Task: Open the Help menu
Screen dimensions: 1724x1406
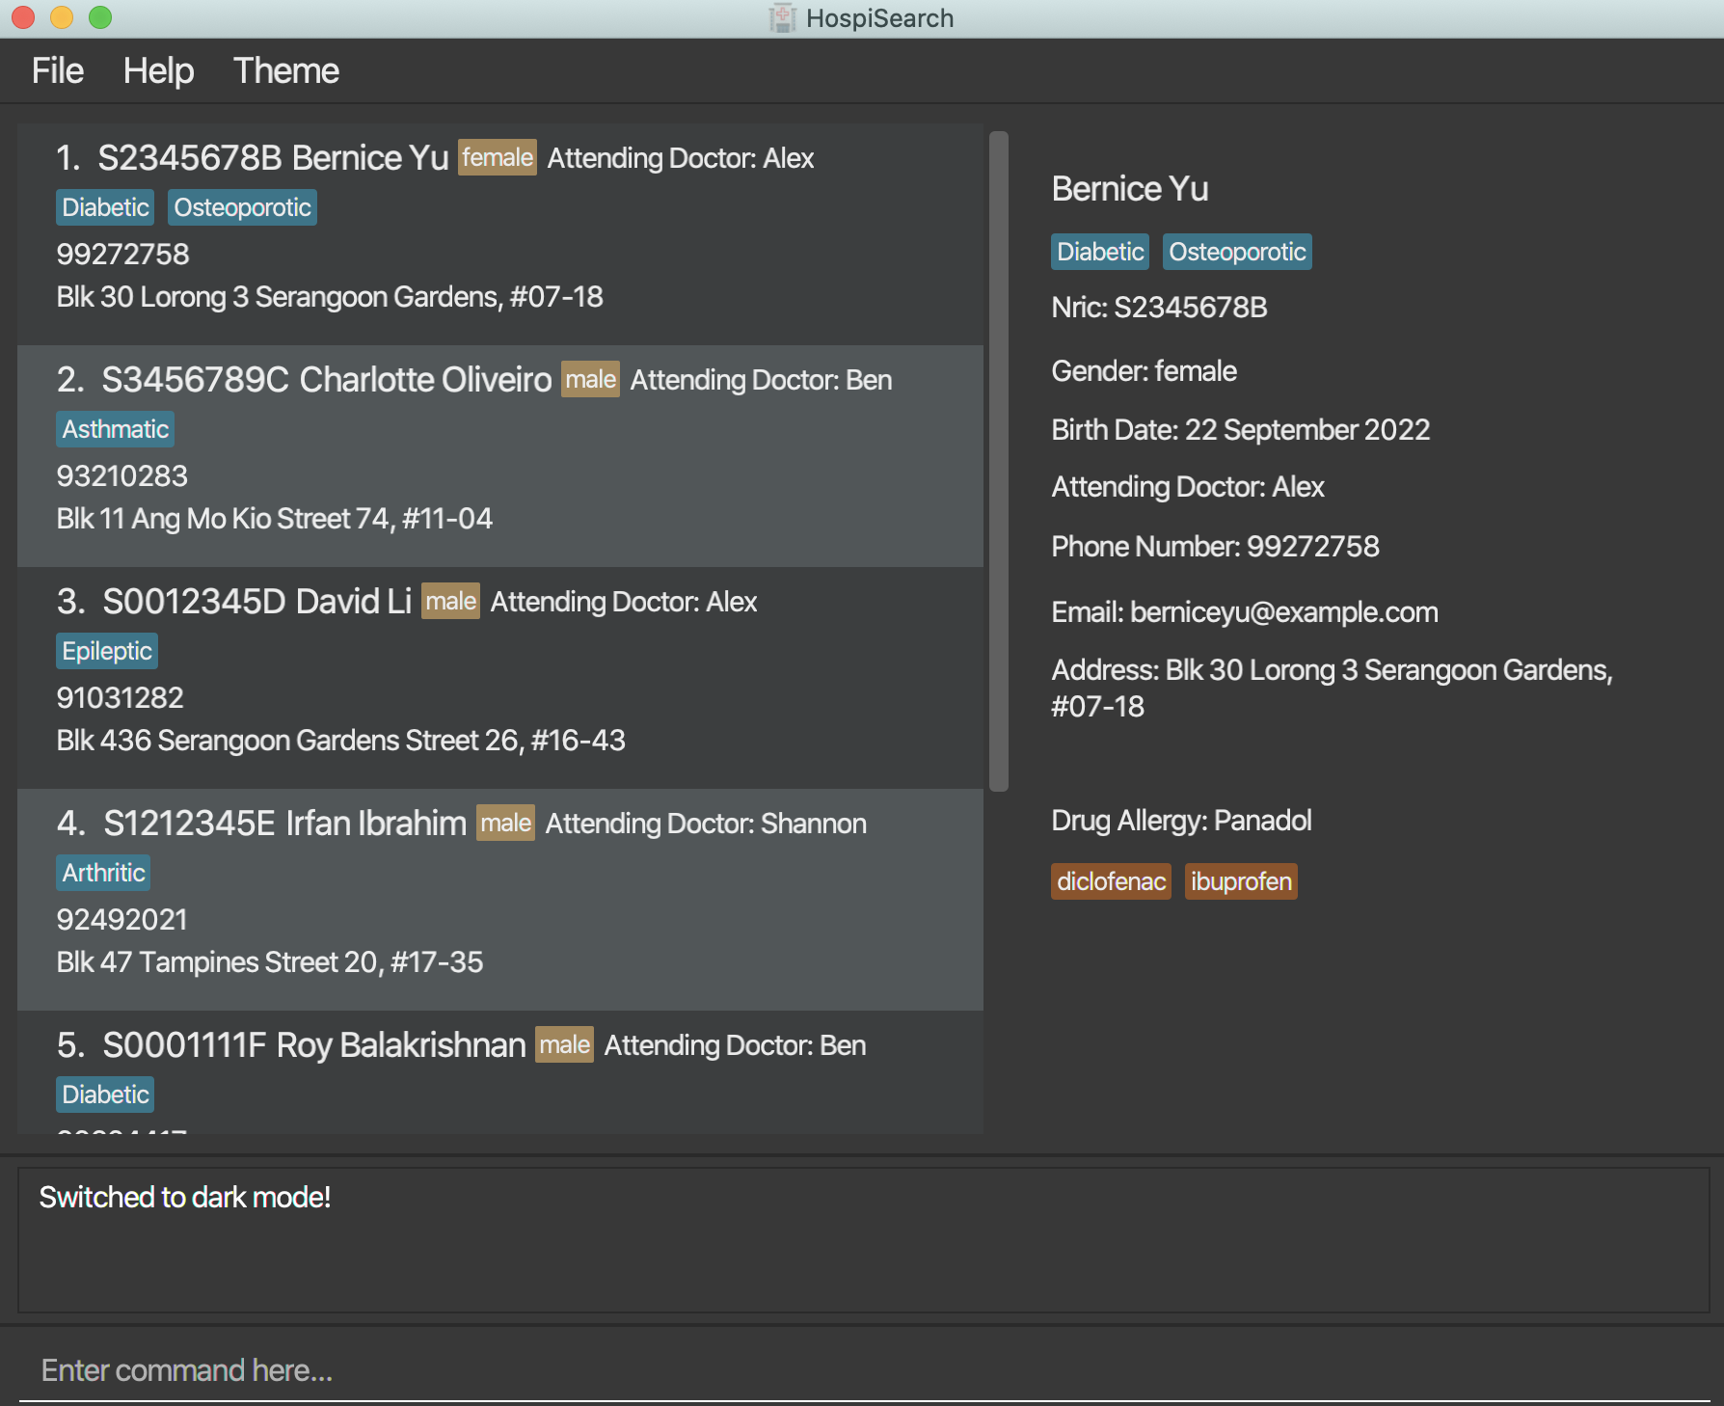Action: click(158, 70)
